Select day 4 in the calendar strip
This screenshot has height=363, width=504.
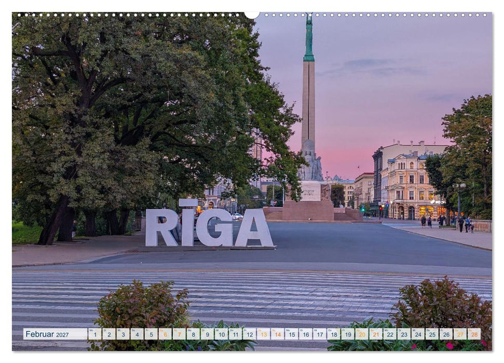[x=137, y=334]
